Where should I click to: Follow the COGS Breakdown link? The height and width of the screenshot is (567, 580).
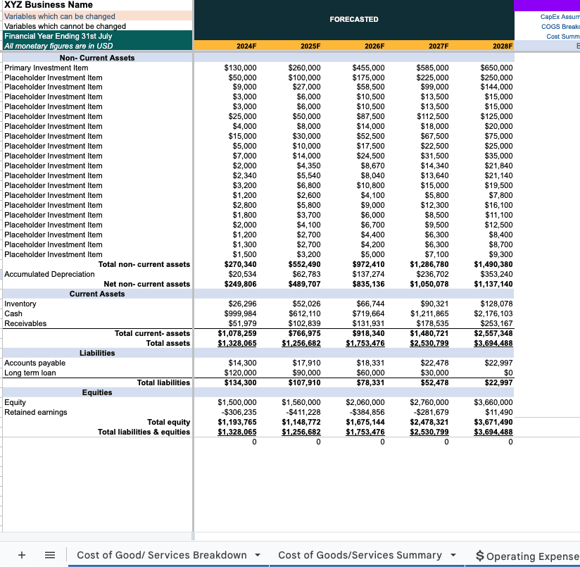coord(560,27)
